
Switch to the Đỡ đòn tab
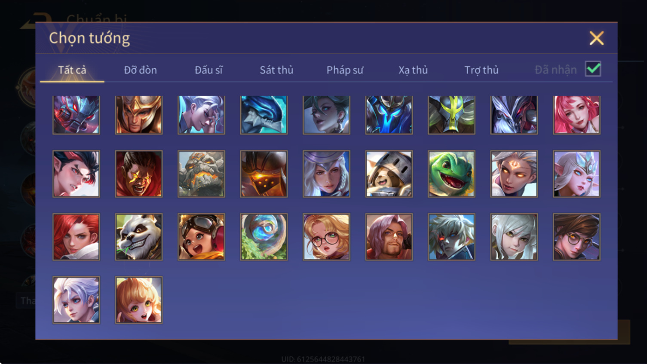click(x=140, y=70)
